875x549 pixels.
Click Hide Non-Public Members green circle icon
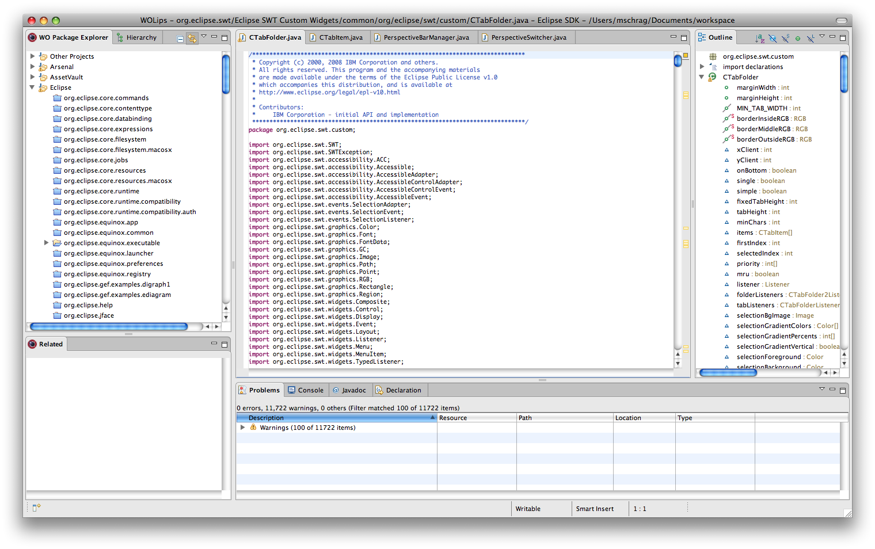798,39
